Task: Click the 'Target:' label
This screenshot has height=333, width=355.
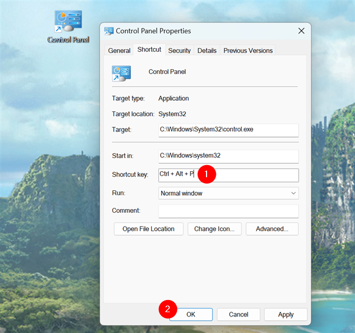Action: [x=122, y=129]
